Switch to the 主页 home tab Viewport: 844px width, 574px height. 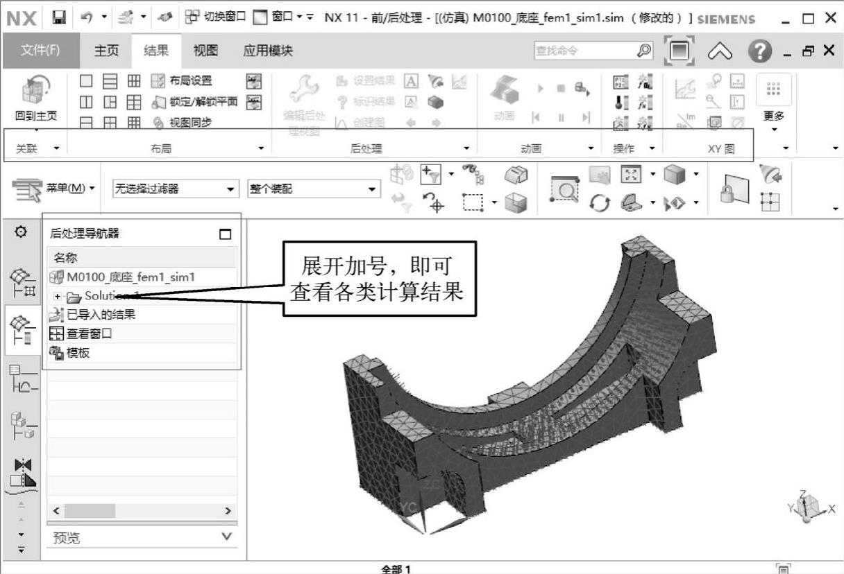tap(107, 51)
